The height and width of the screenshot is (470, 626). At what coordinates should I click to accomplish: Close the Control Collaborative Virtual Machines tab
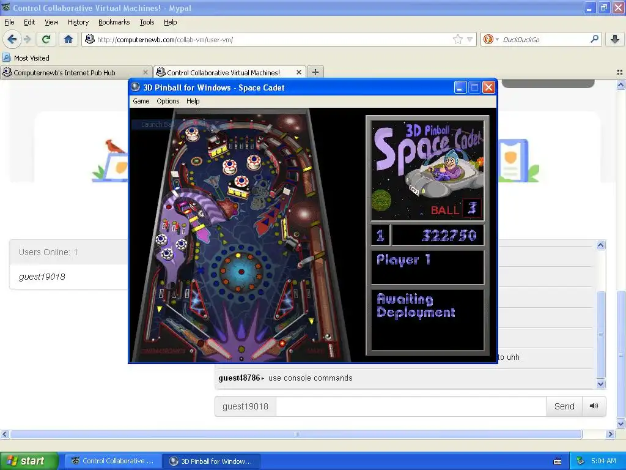(298, 72)
